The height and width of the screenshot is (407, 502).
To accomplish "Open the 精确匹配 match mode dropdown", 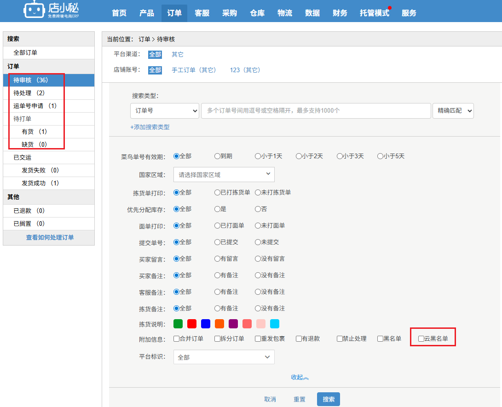I will [x=453, y=111].
